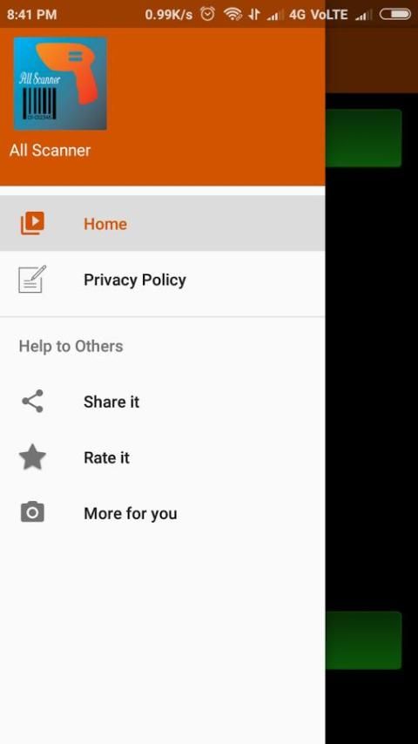The image size is (418, 744).
Task: Tap the lower green button behind the drawer
Action: [x=363, y=640]
